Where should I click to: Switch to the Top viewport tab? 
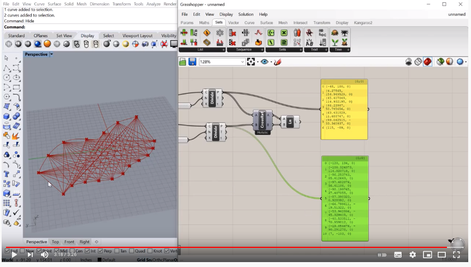click(55, 242)
